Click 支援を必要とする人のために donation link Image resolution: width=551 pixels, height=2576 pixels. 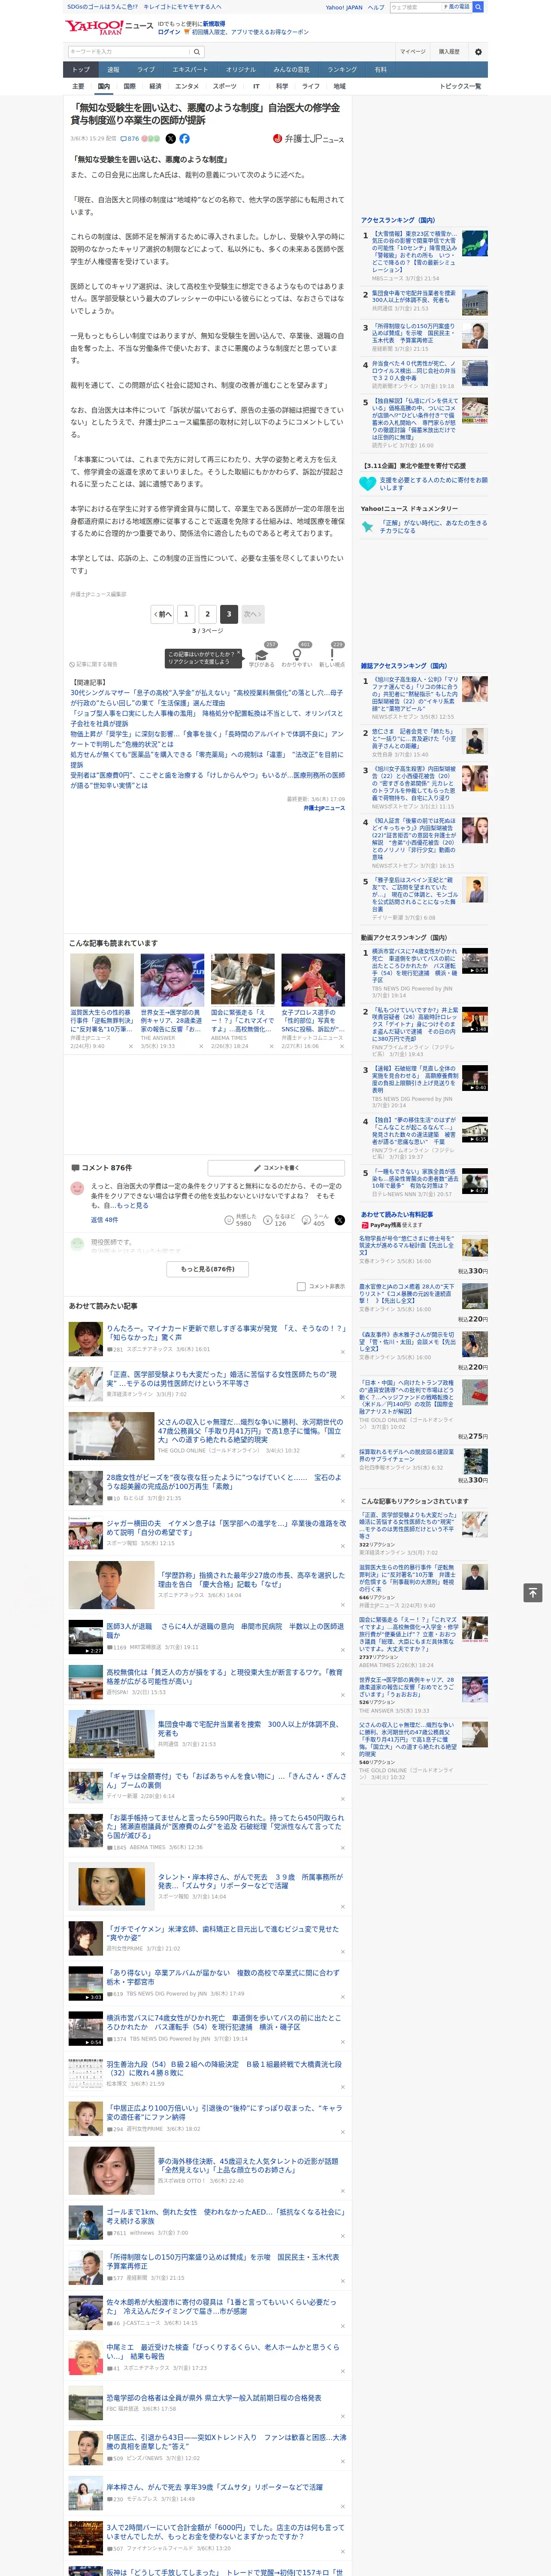(433, 484)
